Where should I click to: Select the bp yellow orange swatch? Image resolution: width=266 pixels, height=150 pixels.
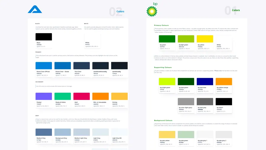click(224, 81)
